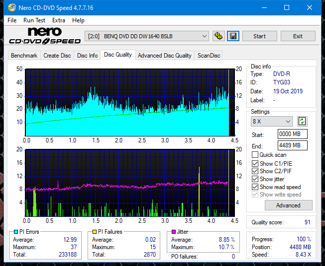Viewport: 325px width, 266px height.
Task: Click the Show write speed checkbox
Action: coord(255,195)
